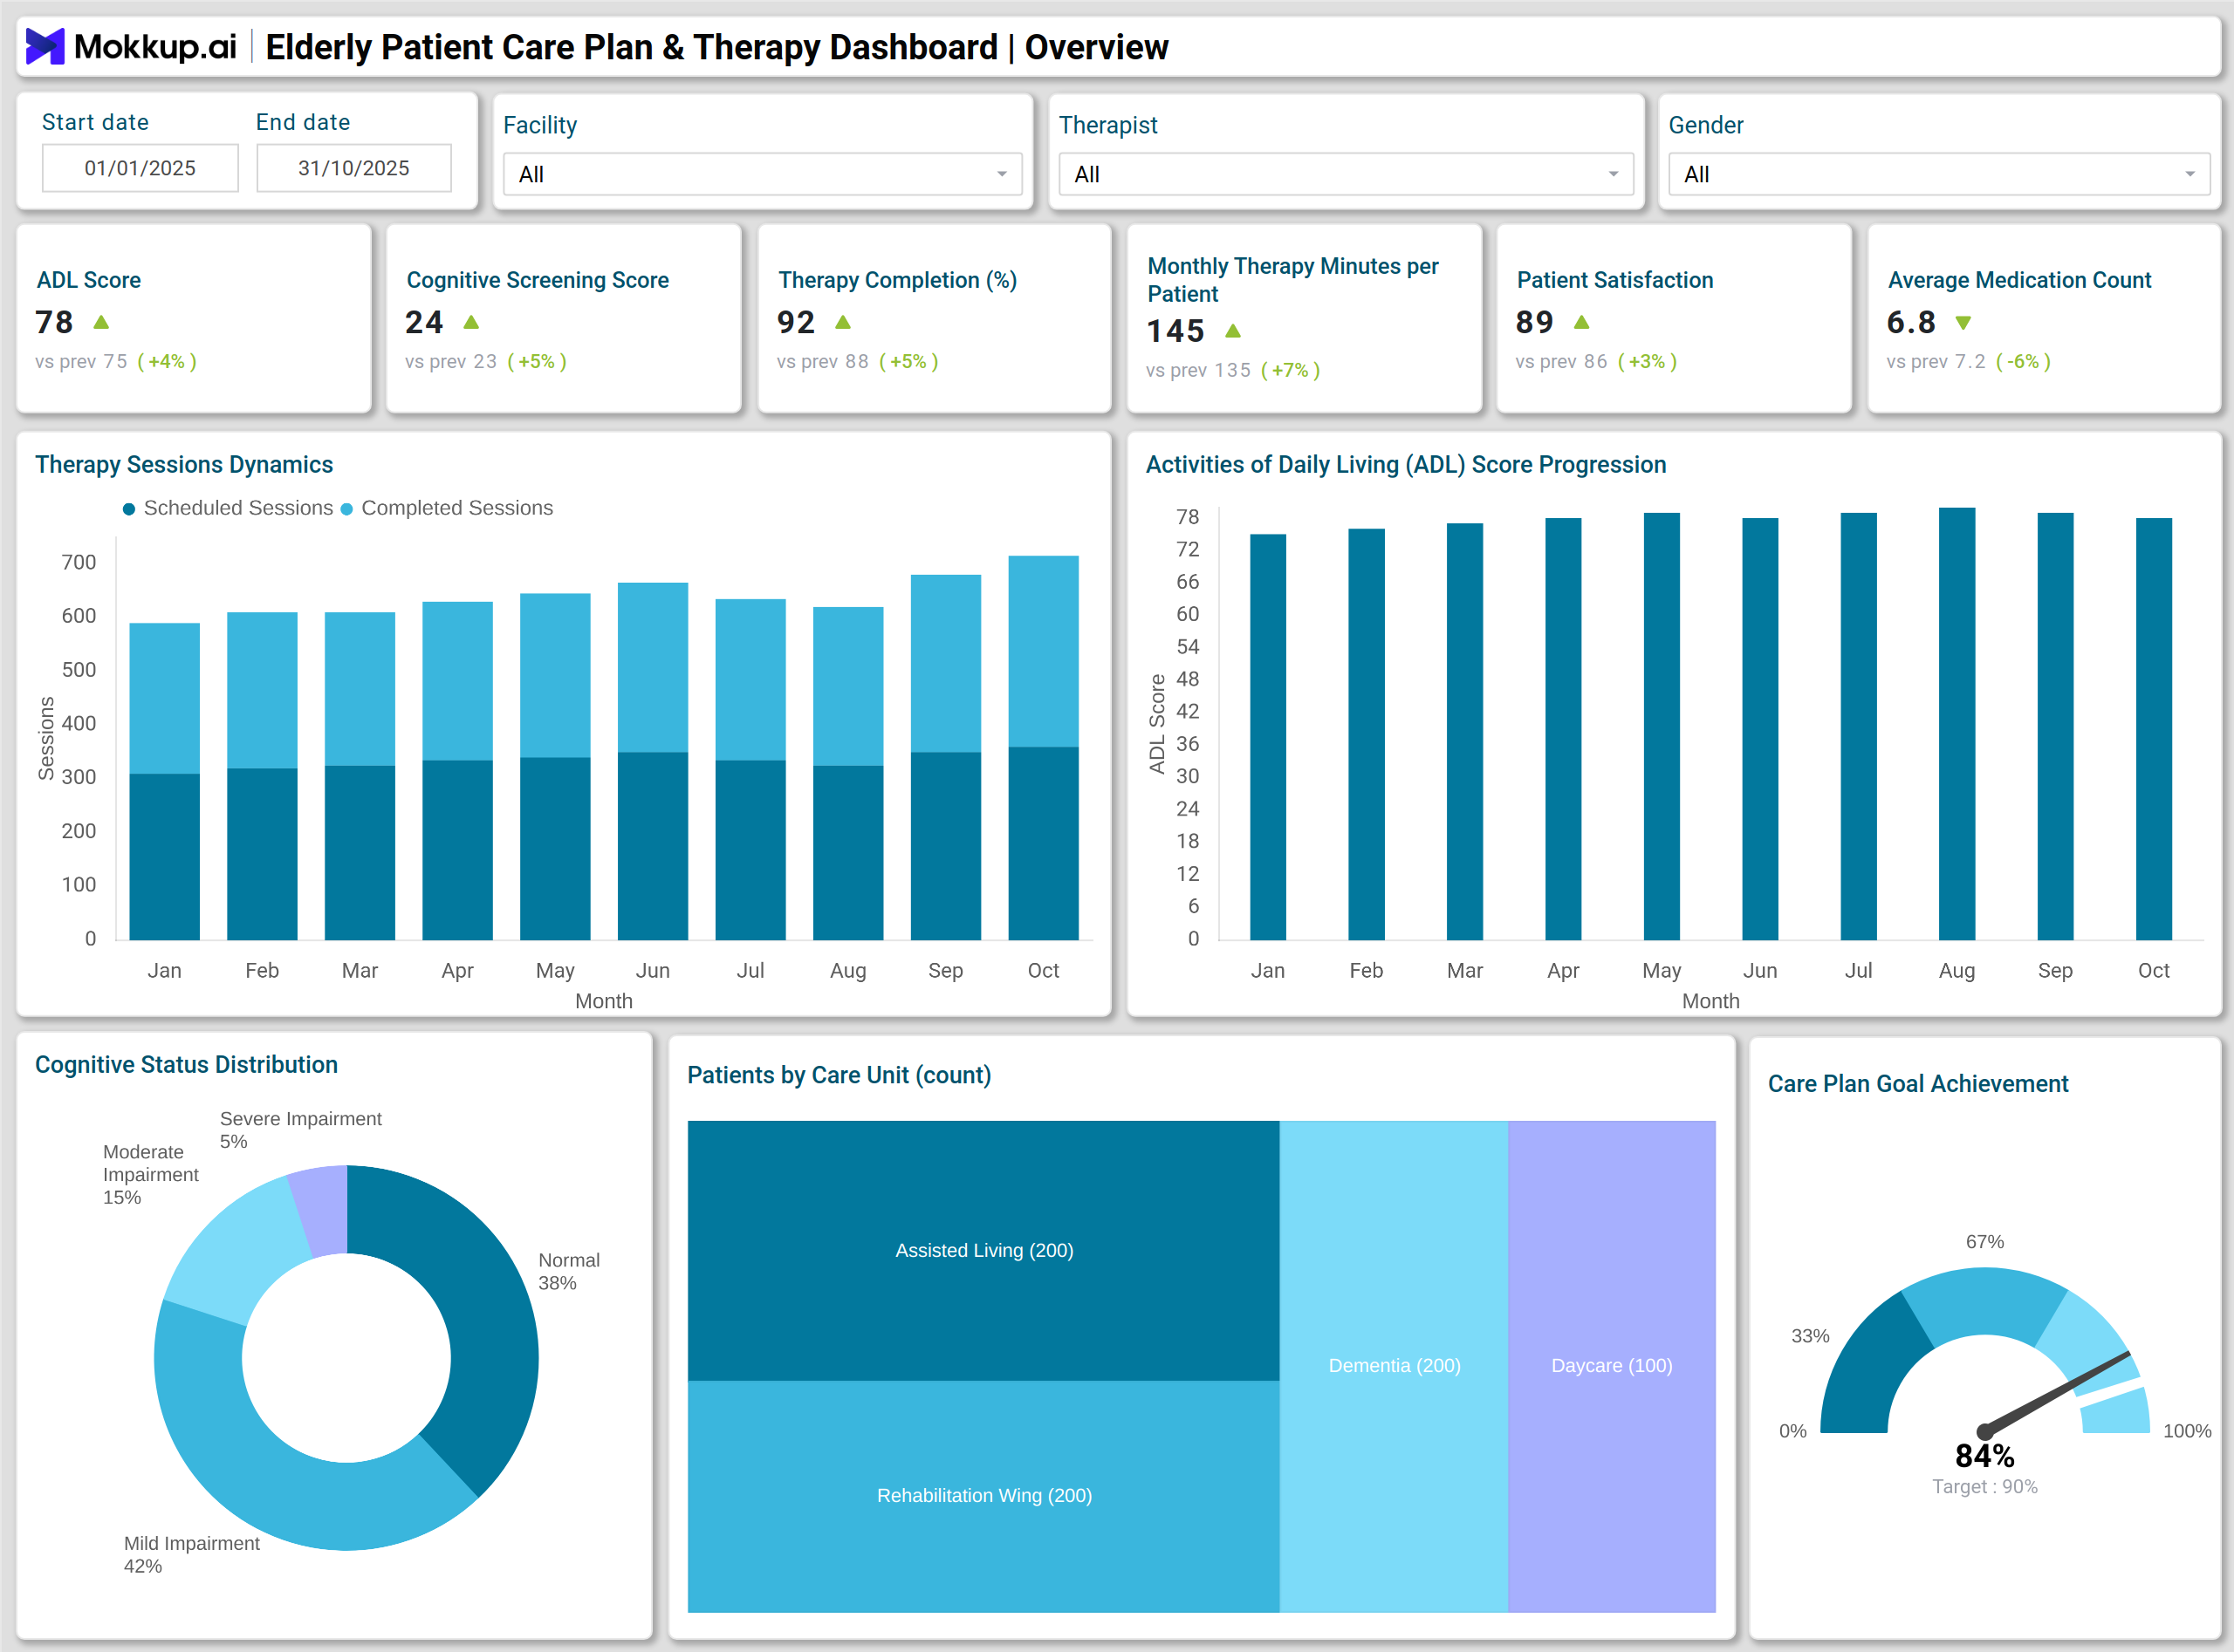
Task: Click the Completed Sessions legend label
Action: click(x=457, y=508)
